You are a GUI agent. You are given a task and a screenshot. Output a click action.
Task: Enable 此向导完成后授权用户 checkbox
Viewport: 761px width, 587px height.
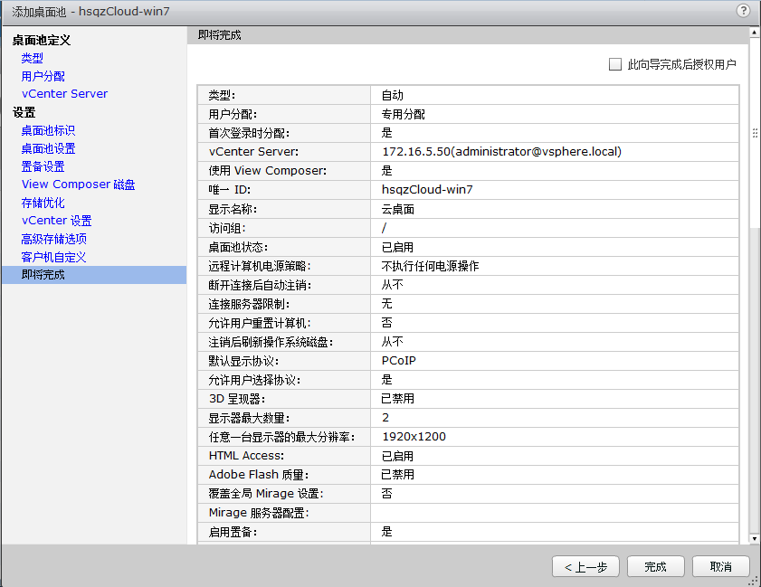(x=615, y=64)
